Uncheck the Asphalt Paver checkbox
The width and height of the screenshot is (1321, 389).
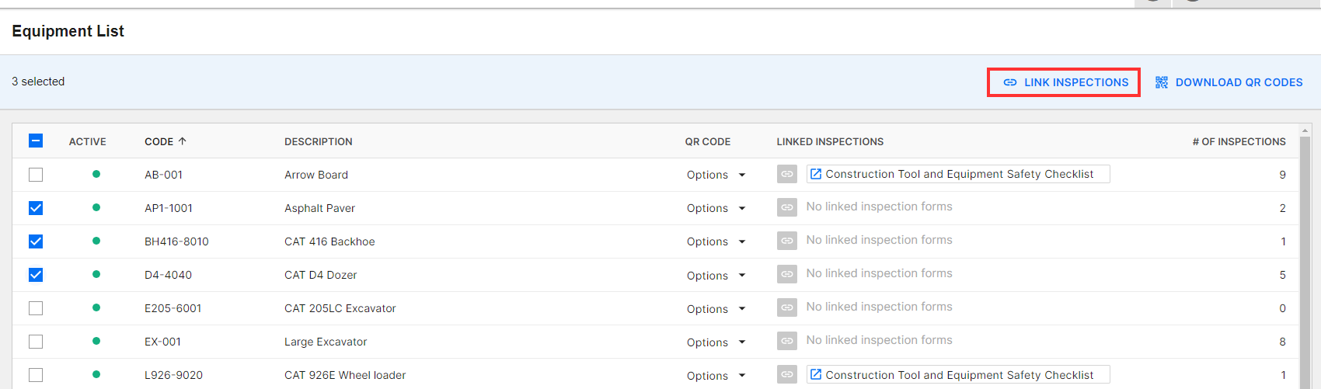pyautogui.click(x=36, y=208)
